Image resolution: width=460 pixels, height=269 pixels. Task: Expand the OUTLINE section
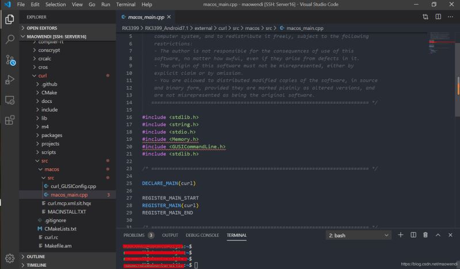tap(36, 256)
